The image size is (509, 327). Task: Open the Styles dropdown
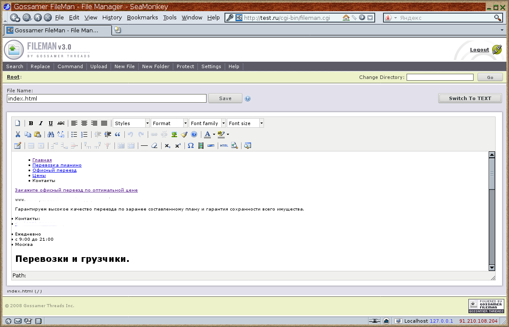pos(131,123)
